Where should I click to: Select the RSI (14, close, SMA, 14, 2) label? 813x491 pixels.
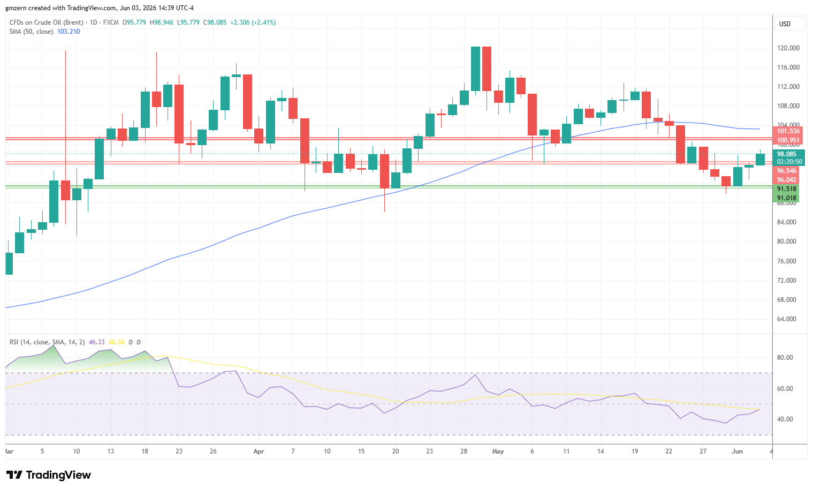pos(47,342)
